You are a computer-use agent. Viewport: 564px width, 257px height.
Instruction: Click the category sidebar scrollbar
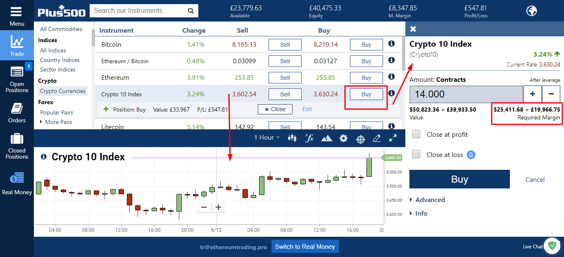pyautogui.click(x=93, y=38)
